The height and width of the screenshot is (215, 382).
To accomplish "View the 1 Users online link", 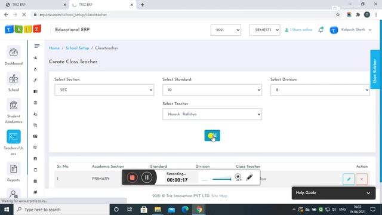I will click(298, 30).
